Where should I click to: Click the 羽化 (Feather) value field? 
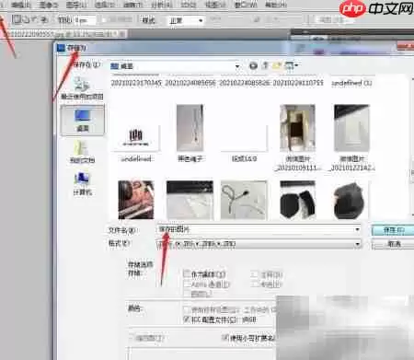click(86, 20)
